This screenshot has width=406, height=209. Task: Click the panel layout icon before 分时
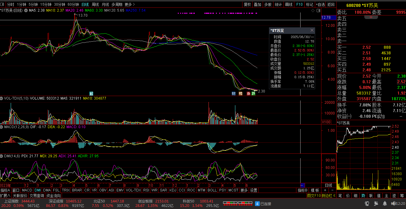3,4
